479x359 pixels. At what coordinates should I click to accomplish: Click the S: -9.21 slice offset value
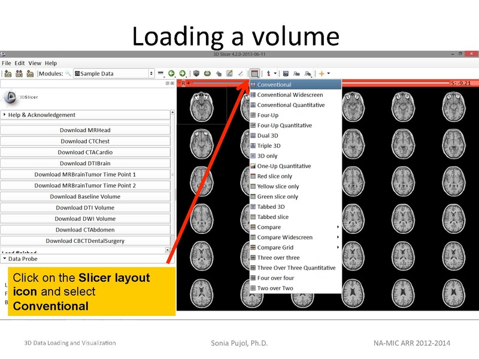click(x=460, y=83)
